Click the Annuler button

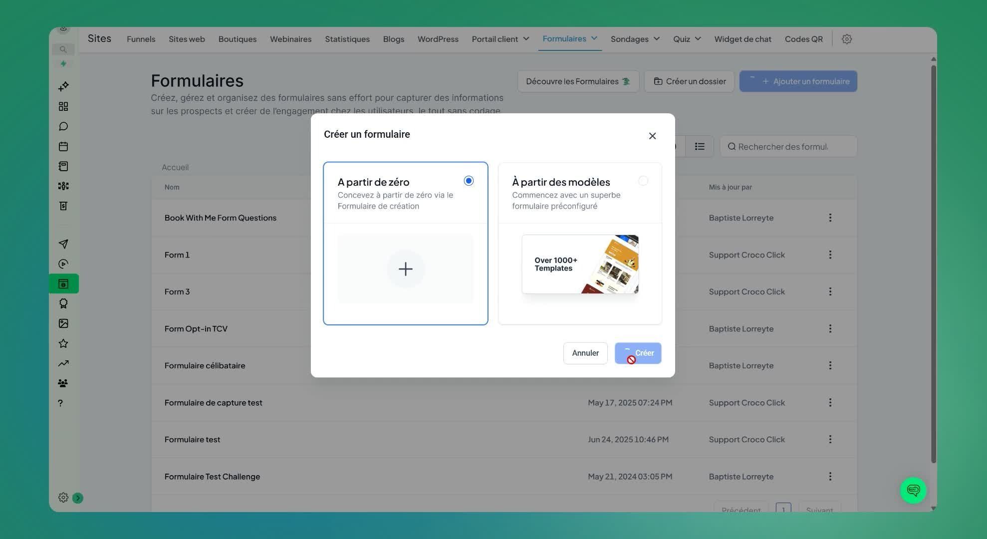coord(585,353)
